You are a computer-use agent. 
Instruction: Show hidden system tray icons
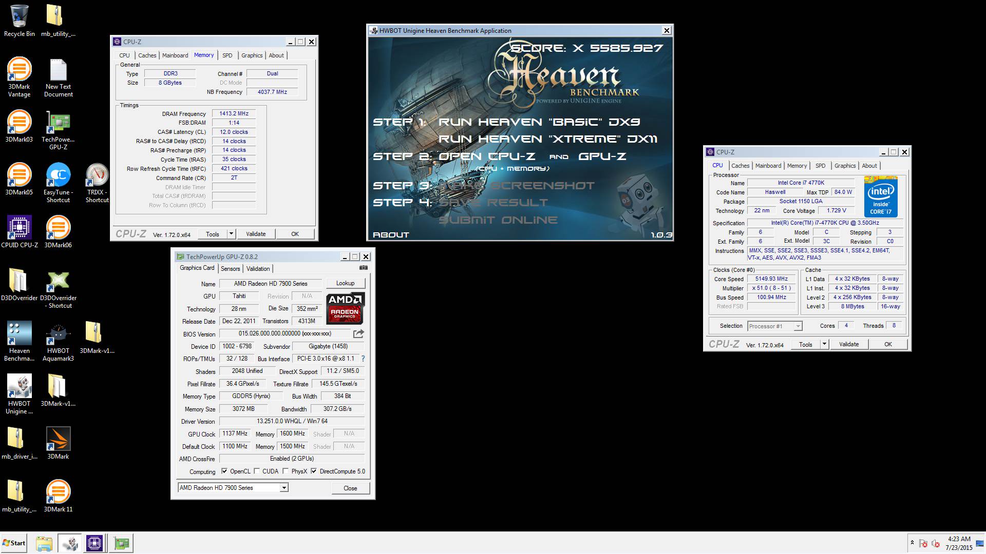click(912, 543)
